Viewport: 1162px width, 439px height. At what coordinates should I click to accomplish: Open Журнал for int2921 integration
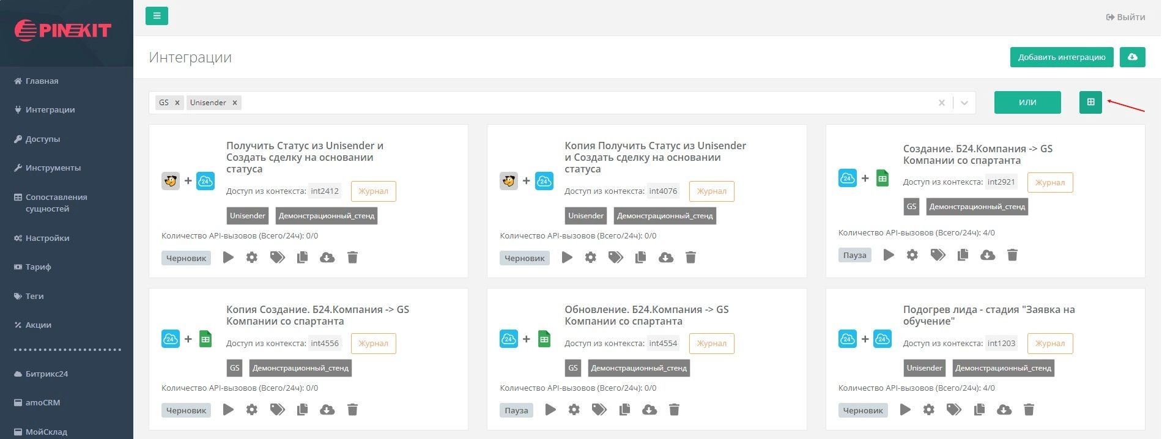(1049, 182)
